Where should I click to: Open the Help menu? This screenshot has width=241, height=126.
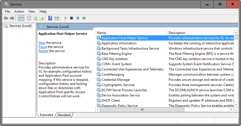[43, 12]
